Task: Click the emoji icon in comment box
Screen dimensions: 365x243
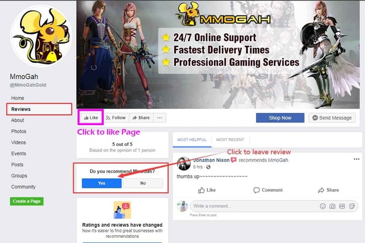Action: point(322,206)
